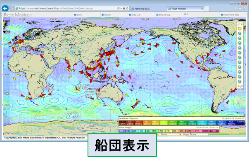
Task: Open the Option dropdown menu
Action: 106,15
